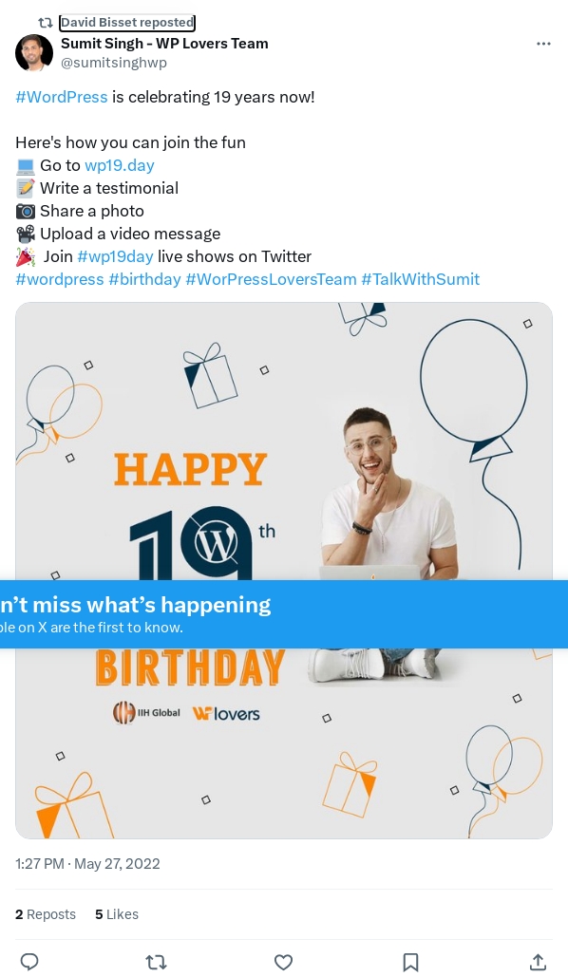
Task: Like the tweet with the heart icon
Action: (x=283, y=962)
